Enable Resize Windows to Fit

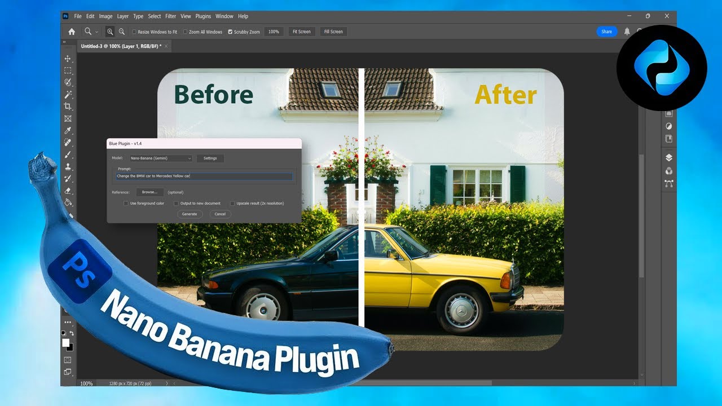tap(134, 32)
